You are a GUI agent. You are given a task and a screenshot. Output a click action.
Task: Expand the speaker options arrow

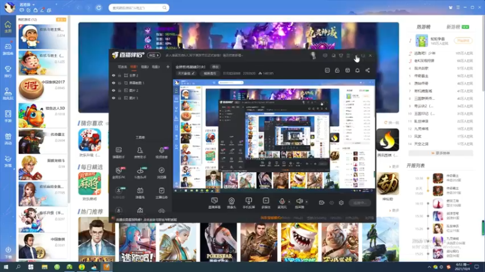click(x=307, y=202)
